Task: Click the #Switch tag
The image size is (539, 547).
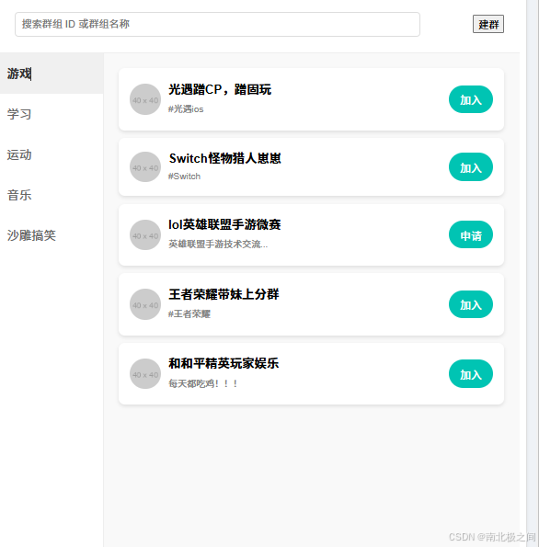Action: pos(184,177)
